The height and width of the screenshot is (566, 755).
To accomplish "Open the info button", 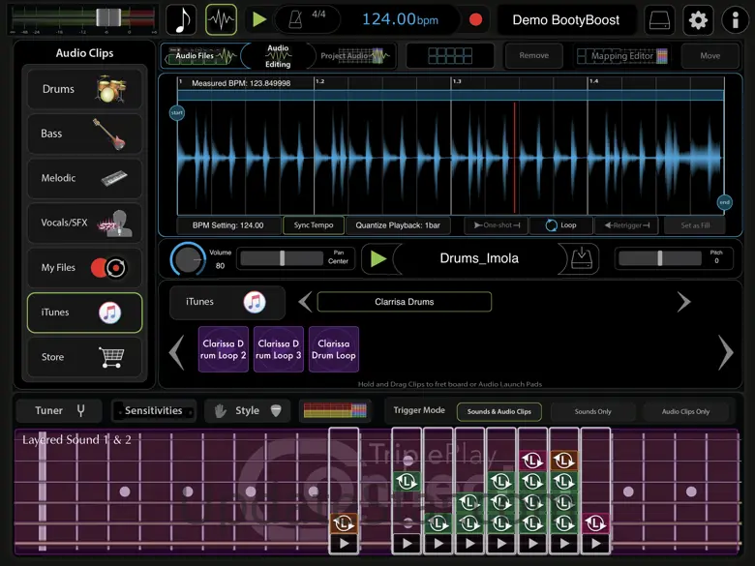I will (736, 20).
